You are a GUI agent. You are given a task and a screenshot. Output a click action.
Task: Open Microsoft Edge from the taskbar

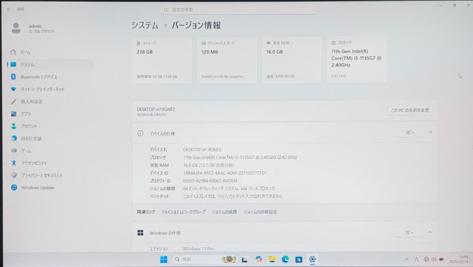(x=285, y=259)
